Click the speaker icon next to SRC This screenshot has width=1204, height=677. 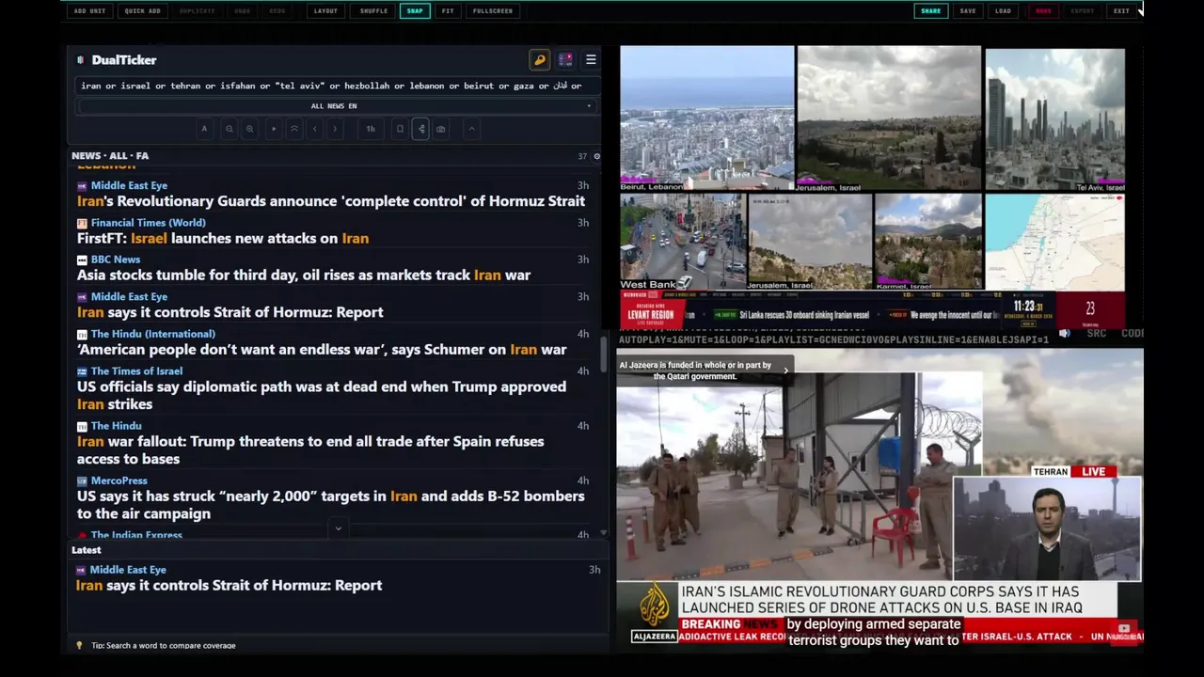[x=1065, y=334]
